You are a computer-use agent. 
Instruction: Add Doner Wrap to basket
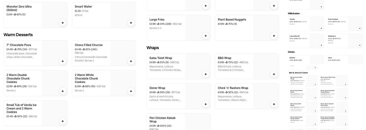click(205, 104)
